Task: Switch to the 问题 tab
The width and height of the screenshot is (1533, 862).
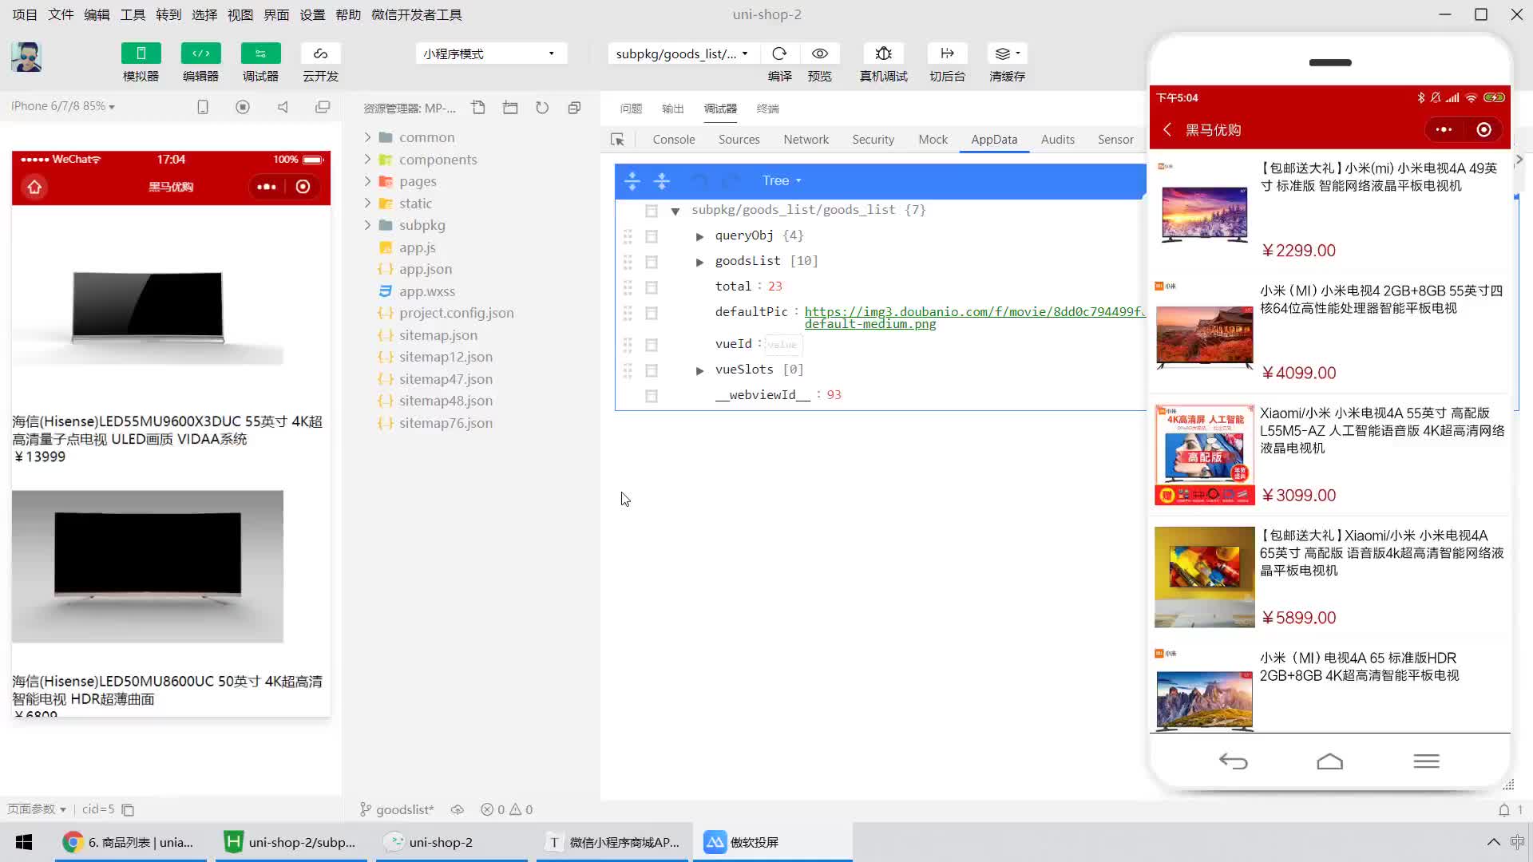Action: point(631,109)
